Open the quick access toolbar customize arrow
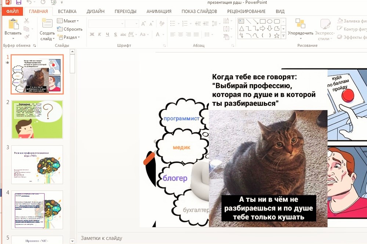This screenshot has width=367, height=244. 62,2
